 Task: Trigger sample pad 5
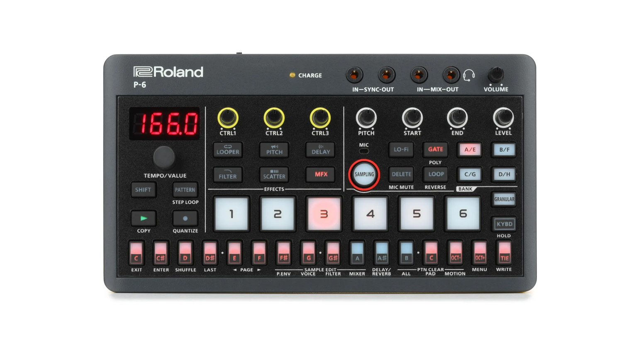coord(417,214)
